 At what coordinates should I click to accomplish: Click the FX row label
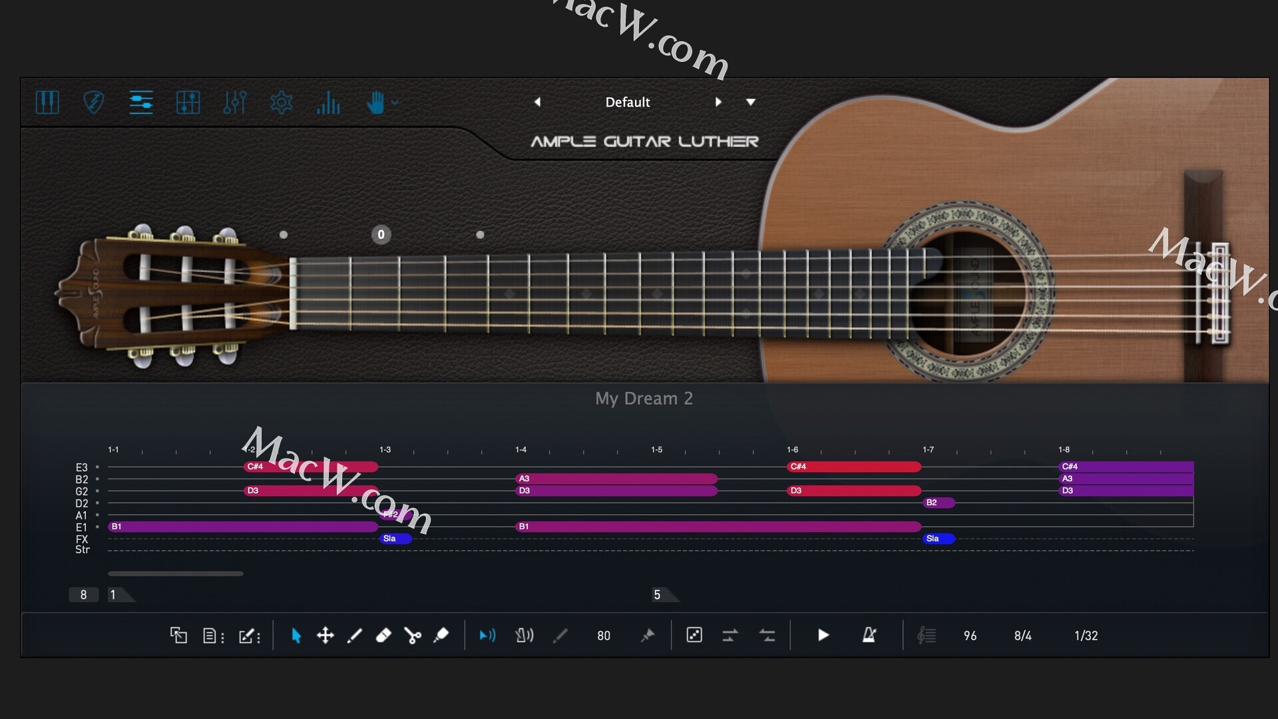pyautogui.click(x=81, y=539)
